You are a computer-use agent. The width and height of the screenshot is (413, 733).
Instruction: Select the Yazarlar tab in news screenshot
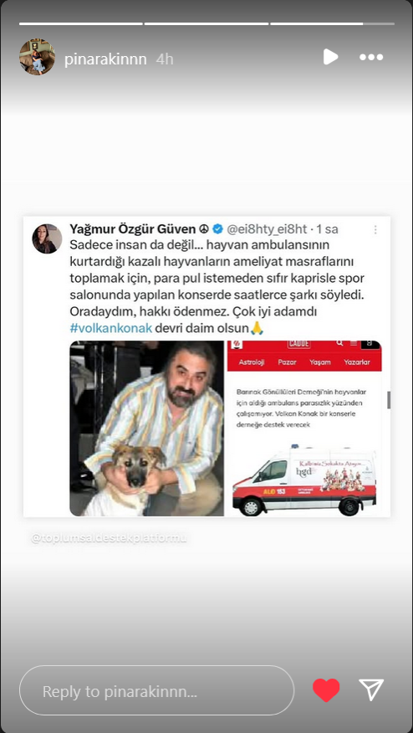point(357,362)
